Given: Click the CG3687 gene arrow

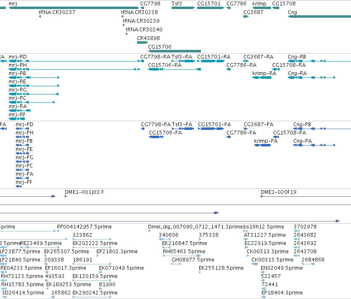Looking at the screenshot, I should pyautogui.click(x=246, y=16).
